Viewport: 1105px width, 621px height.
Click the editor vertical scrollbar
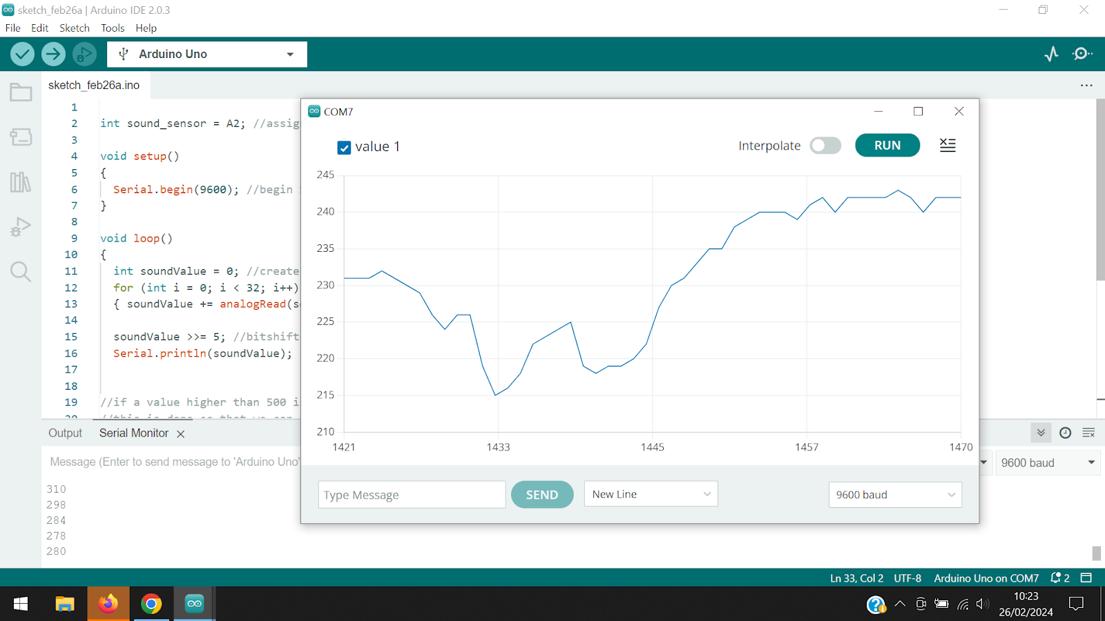(x=1100, y=190)
